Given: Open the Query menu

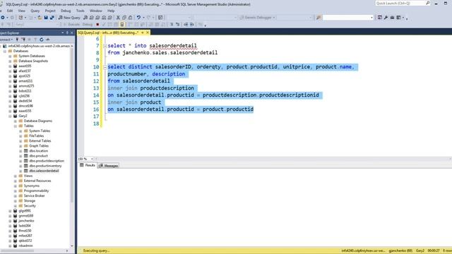Looking at the screenshot, I should click(35, 11).
